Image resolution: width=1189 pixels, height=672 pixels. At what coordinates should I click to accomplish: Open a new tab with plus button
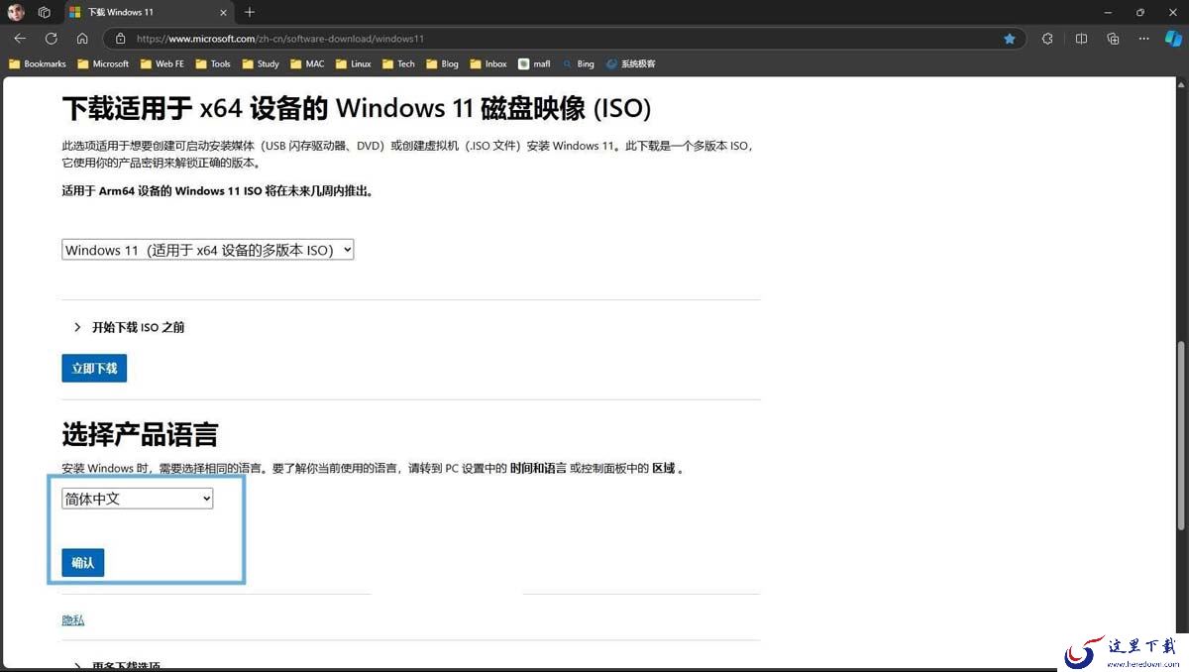250,12
